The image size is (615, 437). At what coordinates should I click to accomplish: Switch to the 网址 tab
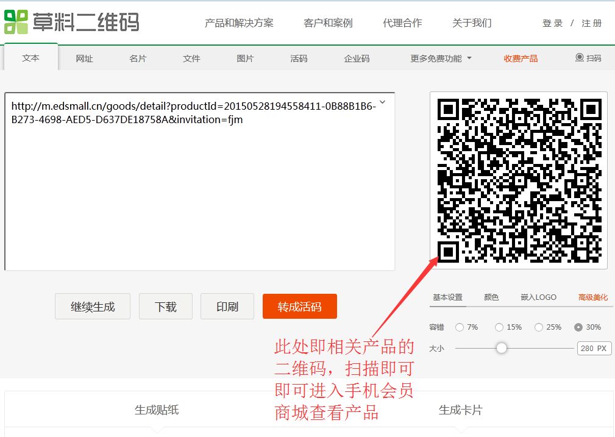84,59
